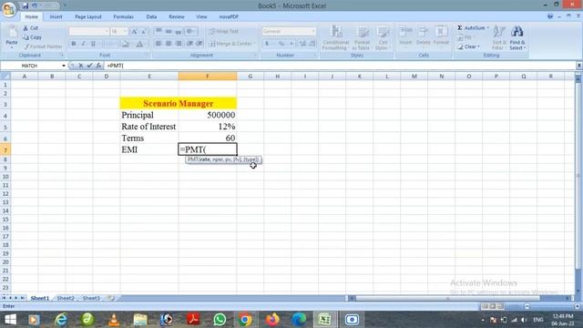Open the Review ribbon tab
Image resolution: width=583 pixels, height=328 pixels.
coord(176,16)
